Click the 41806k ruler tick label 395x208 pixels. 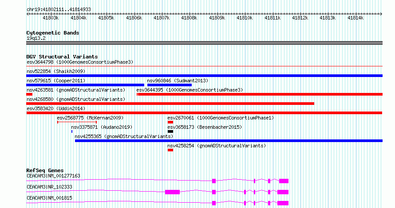click(x=134, y=18)
